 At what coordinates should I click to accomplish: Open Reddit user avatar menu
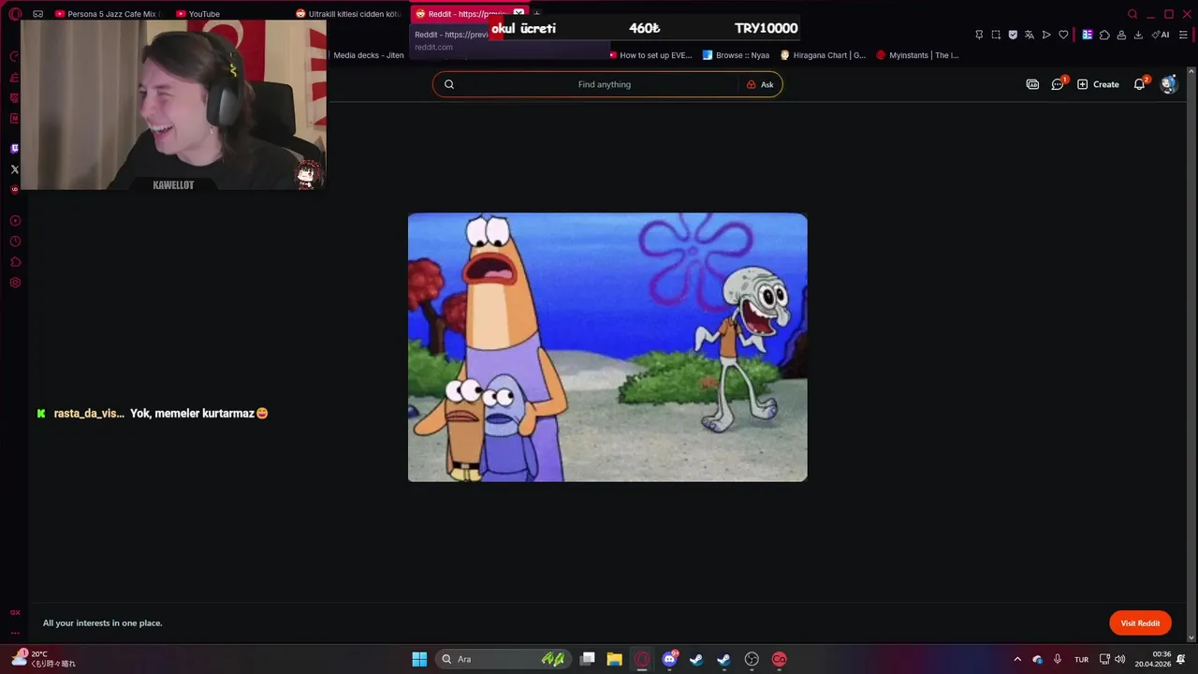[x=1168, y=84]
